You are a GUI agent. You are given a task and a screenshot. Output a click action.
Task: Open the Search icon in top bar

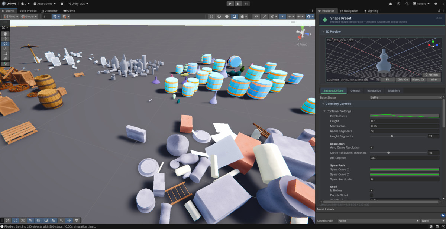[x=407, y=4]
